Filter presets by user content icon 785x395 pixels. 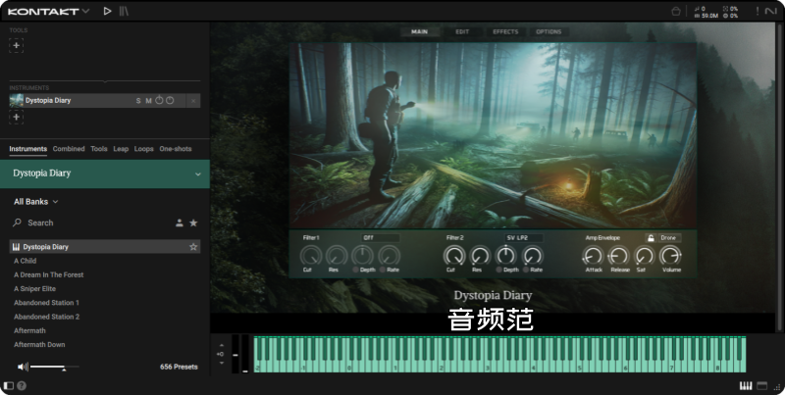point(180,222)
